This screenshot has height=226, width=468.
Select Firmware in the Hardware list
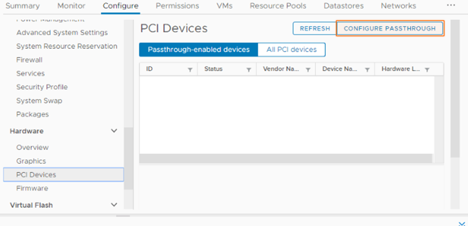[x=32, y=189]
